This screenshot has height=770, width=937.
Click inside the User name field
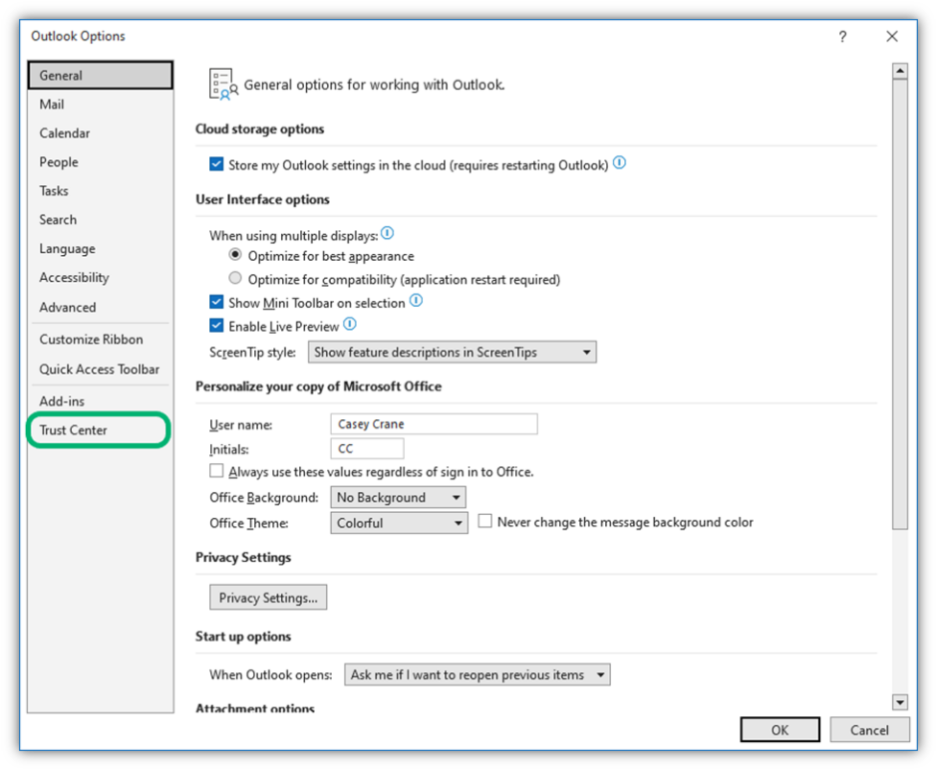[x=434, y=423]
